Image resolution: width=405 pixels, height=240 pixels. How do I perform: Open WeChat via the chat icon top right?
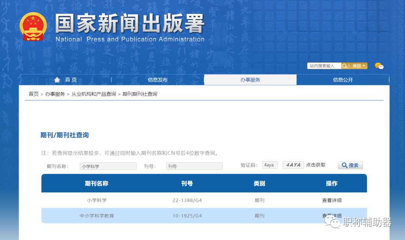tap(379, 66)
